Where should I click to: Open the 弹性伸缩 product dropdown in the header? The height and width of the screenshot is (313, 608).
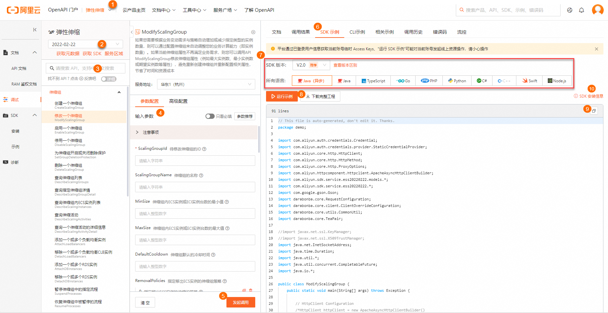click(98, 10)
